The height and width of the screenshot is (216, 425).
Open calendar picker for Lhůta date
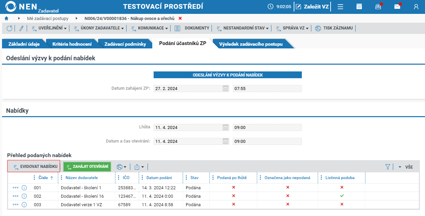click(226, 128)
